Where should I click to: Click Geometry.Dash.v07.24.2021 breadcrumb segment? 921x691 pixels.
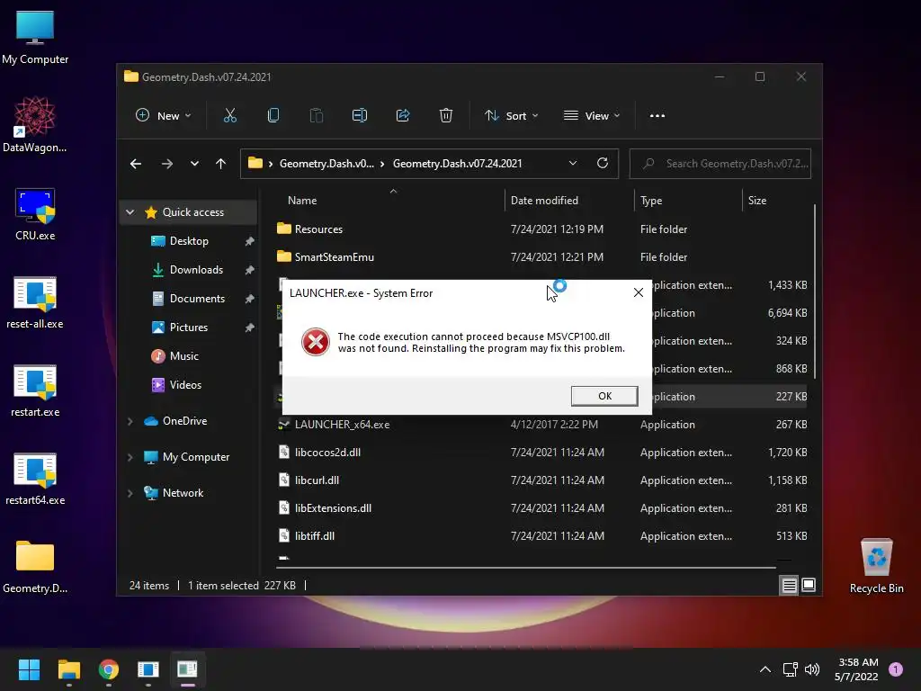[457, 164]
